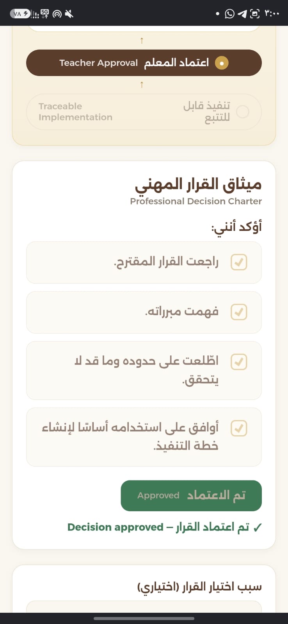Tap the screen capture status icon

(255, 14)
